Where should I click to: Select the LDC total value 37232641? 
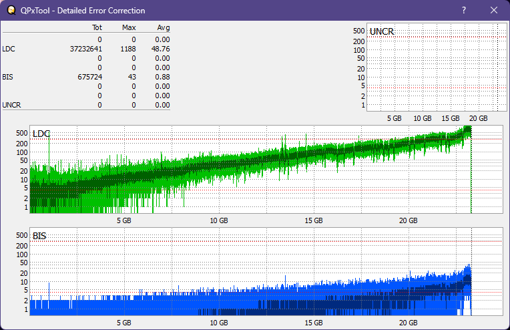click(x=85, y=49)
